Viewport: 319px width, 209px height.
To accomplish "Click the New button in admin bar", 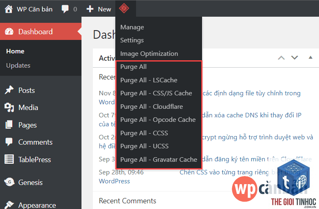I will click(104, 9).
